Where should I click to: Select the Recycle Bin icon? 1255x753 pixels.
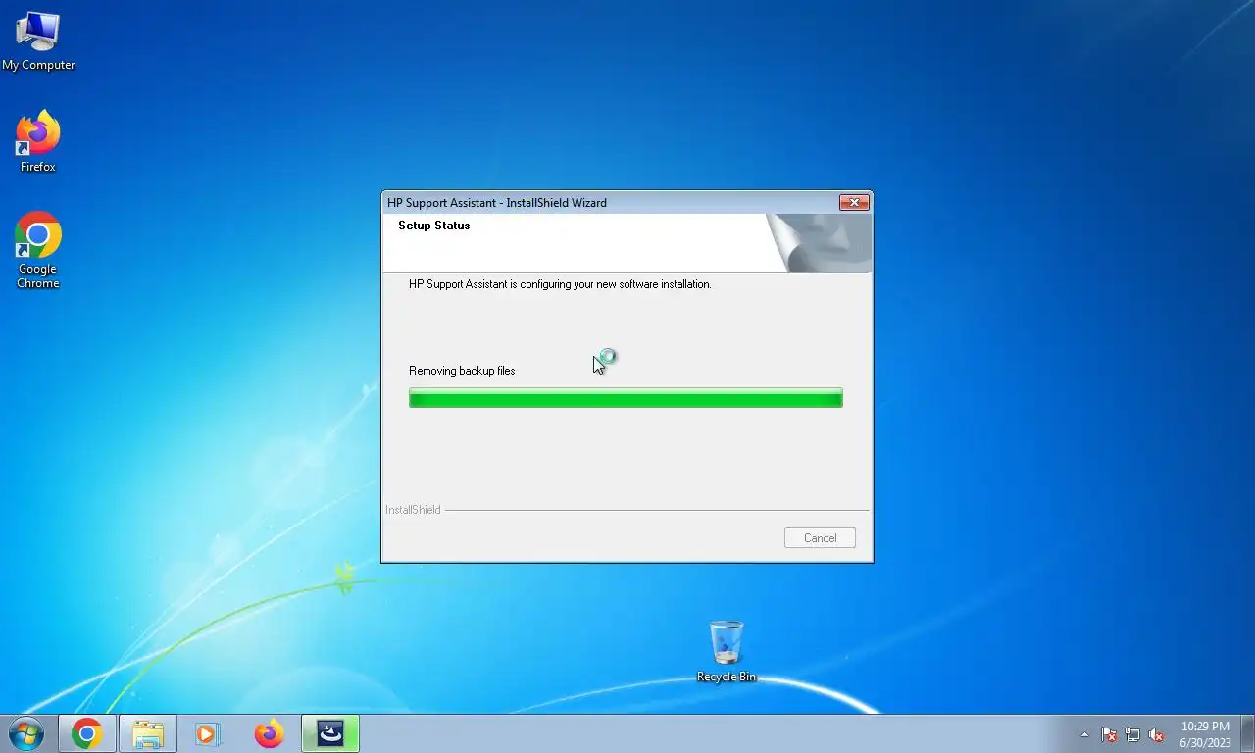727,651
